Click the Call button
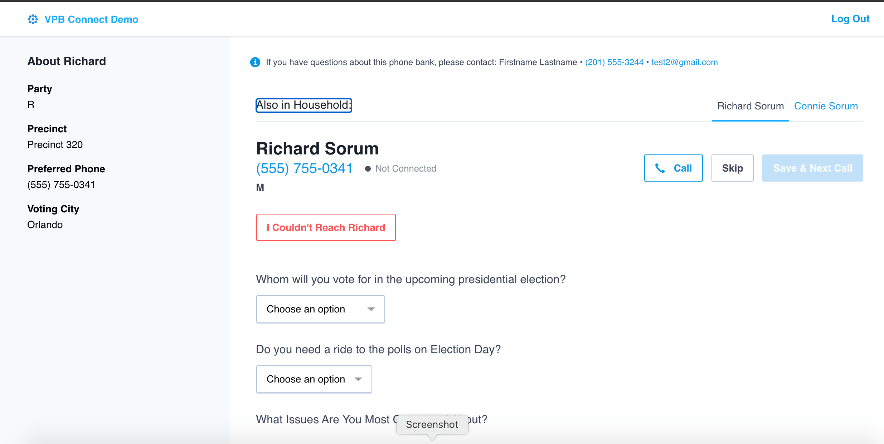This screenshot has height=444, width=884. click(674, 168)
